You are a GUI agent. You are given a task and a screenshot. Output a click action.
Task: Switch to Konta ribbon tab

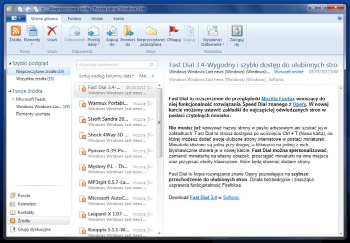[x=118, y=19]
